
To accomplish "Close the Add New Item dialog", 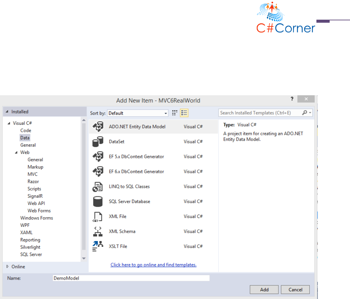I will tap(306, 99).
